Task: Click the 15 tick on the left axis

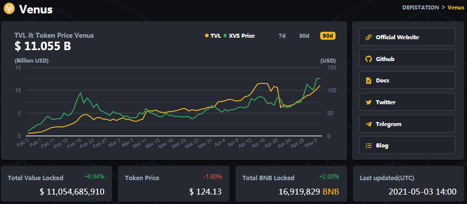Action: pos(18,68)
